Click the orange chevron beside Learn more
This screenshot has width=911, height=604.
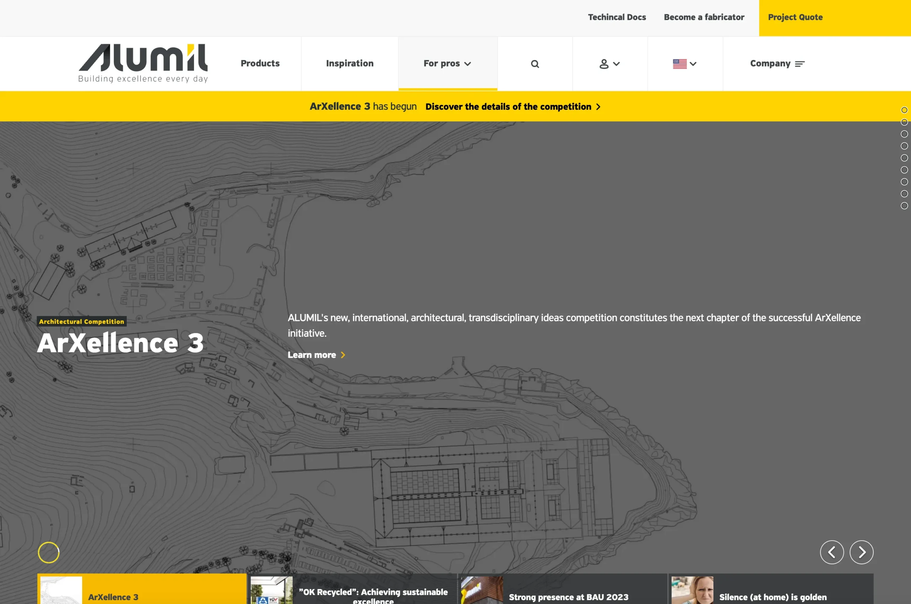click(x=343, y=355)
